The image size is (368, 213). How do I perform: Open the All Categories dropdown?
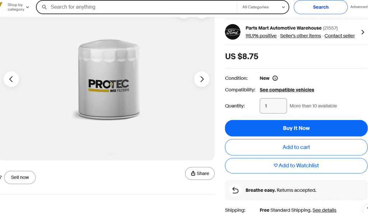coord(263,7)
